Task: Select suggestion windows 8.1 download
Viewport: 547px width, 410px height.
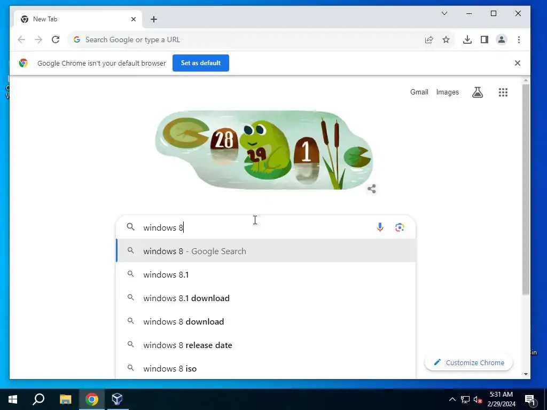Action: tap(266, 298)
